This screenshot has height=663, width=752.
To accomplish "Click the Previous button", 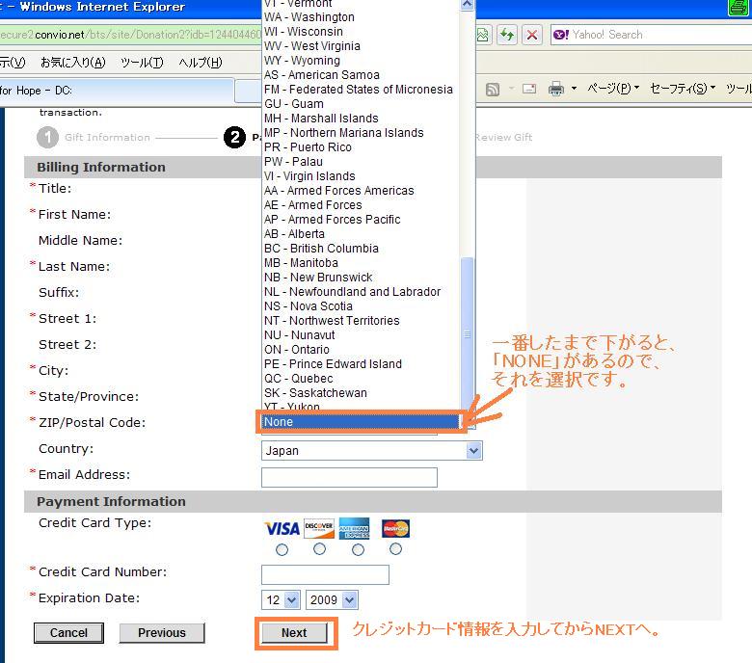I will [x=162, y=633].
